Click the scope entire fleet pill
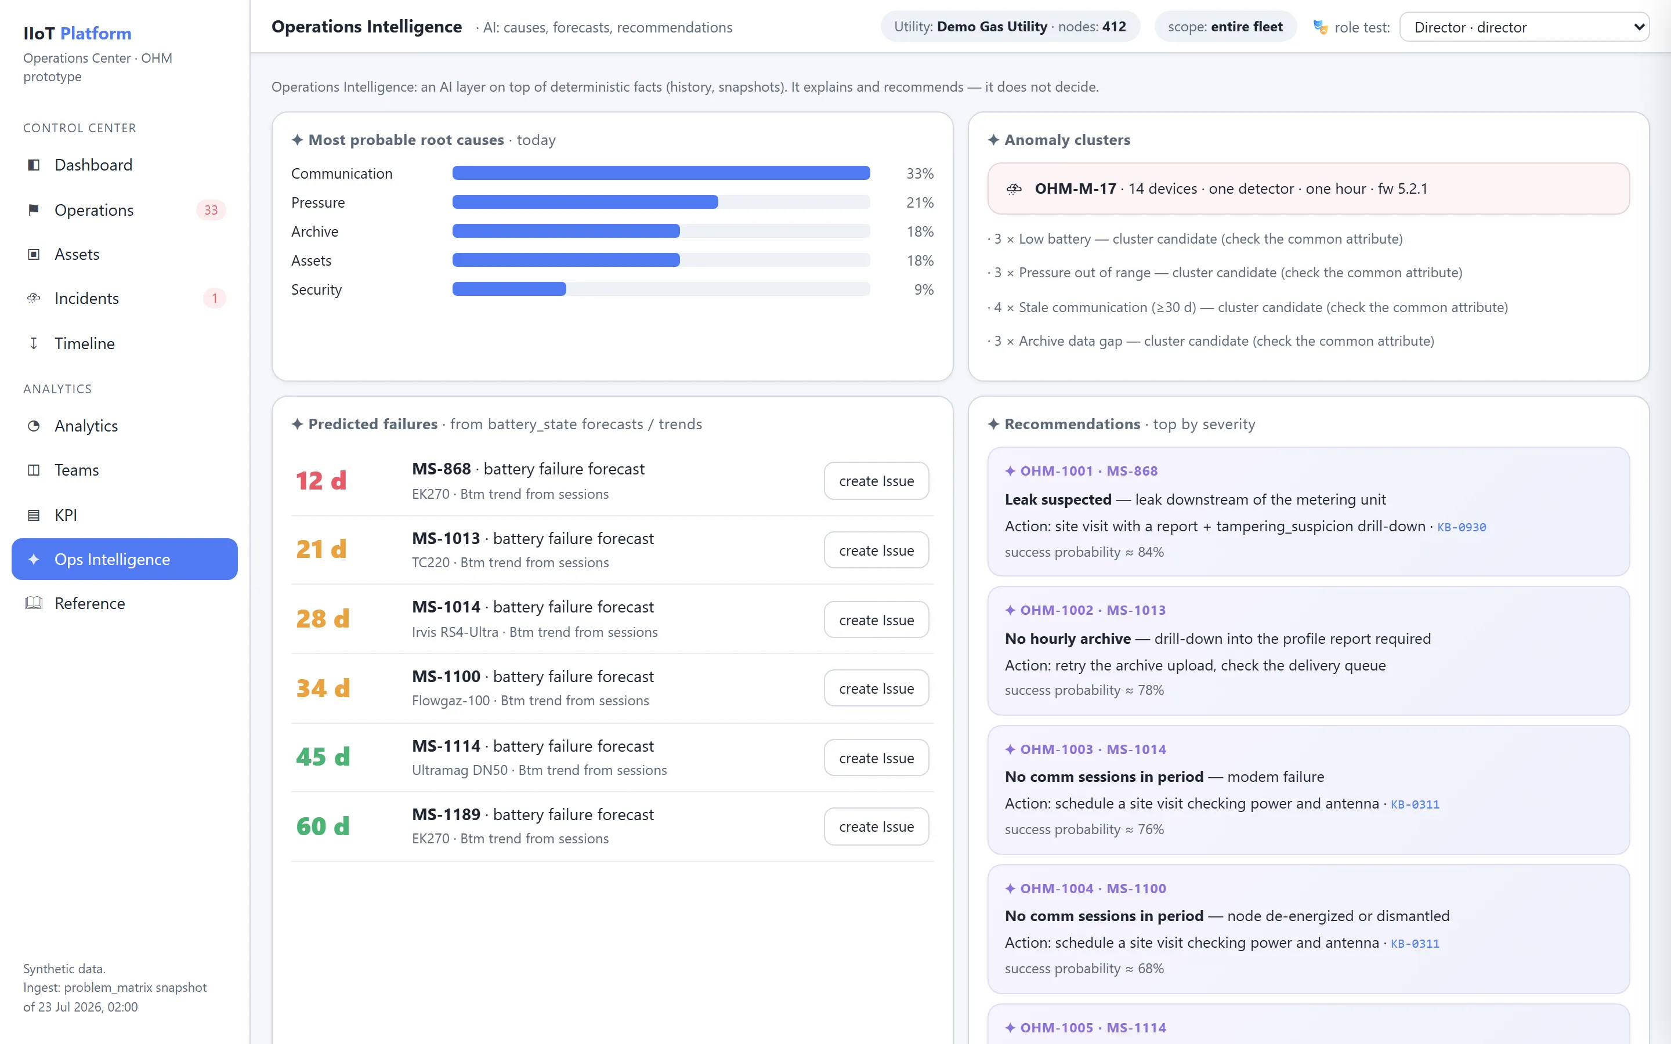Viewport: 1671px width, 1044px height. [x=1225, y=27]
